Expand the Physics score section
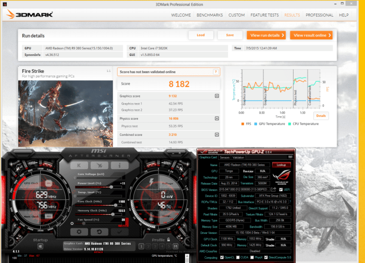Image resolution: width=365 pixels, height=263 pixels. coord(217,118)
